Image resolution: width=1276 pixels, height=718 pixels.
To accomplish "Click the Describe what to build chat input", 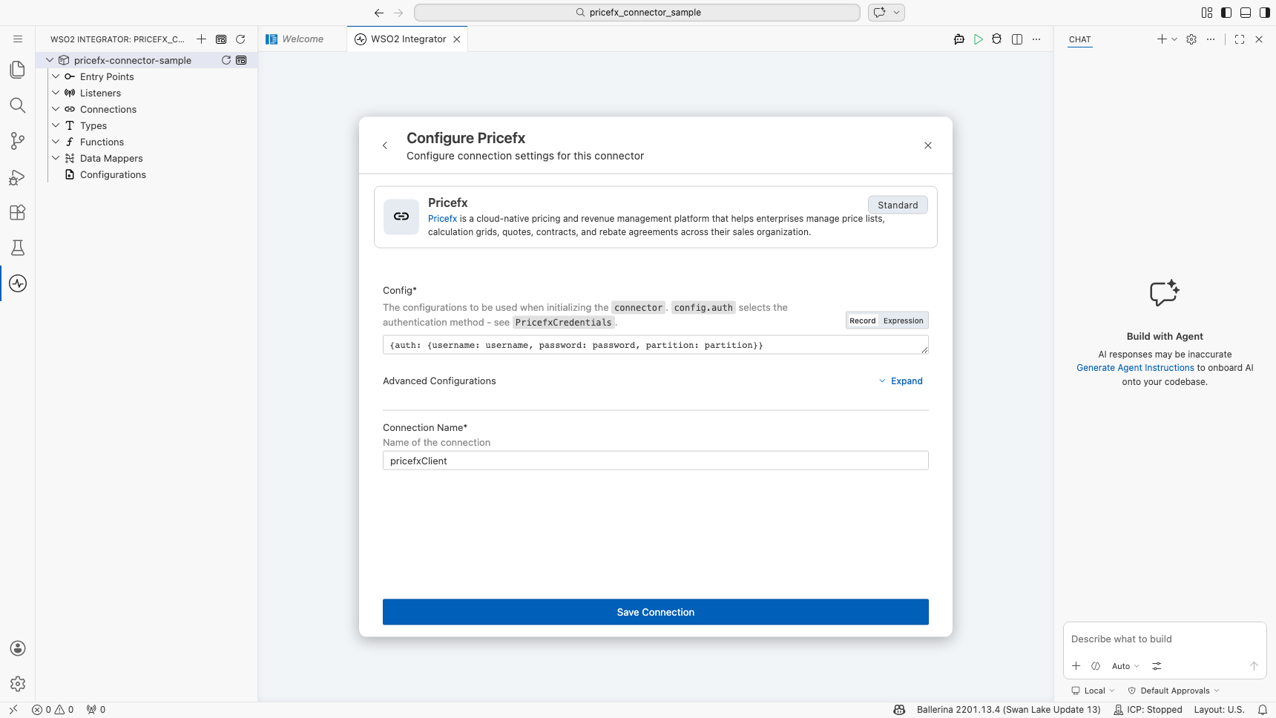I will [1165, 639].
